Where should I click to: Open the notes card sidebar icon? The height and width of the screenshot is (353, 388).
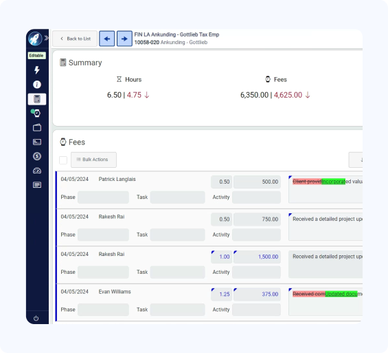coord(37,185)
